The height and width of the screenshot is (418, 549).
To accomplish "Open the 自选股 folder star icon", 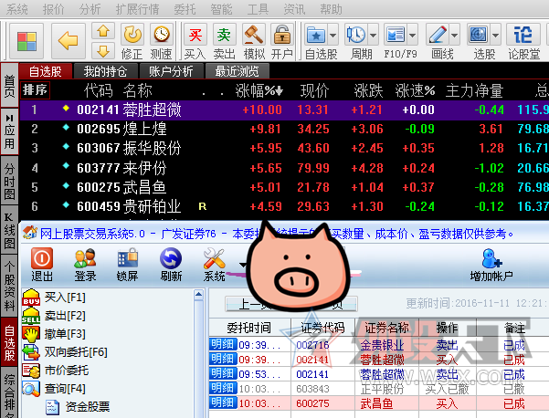I will tap(316, 35).
